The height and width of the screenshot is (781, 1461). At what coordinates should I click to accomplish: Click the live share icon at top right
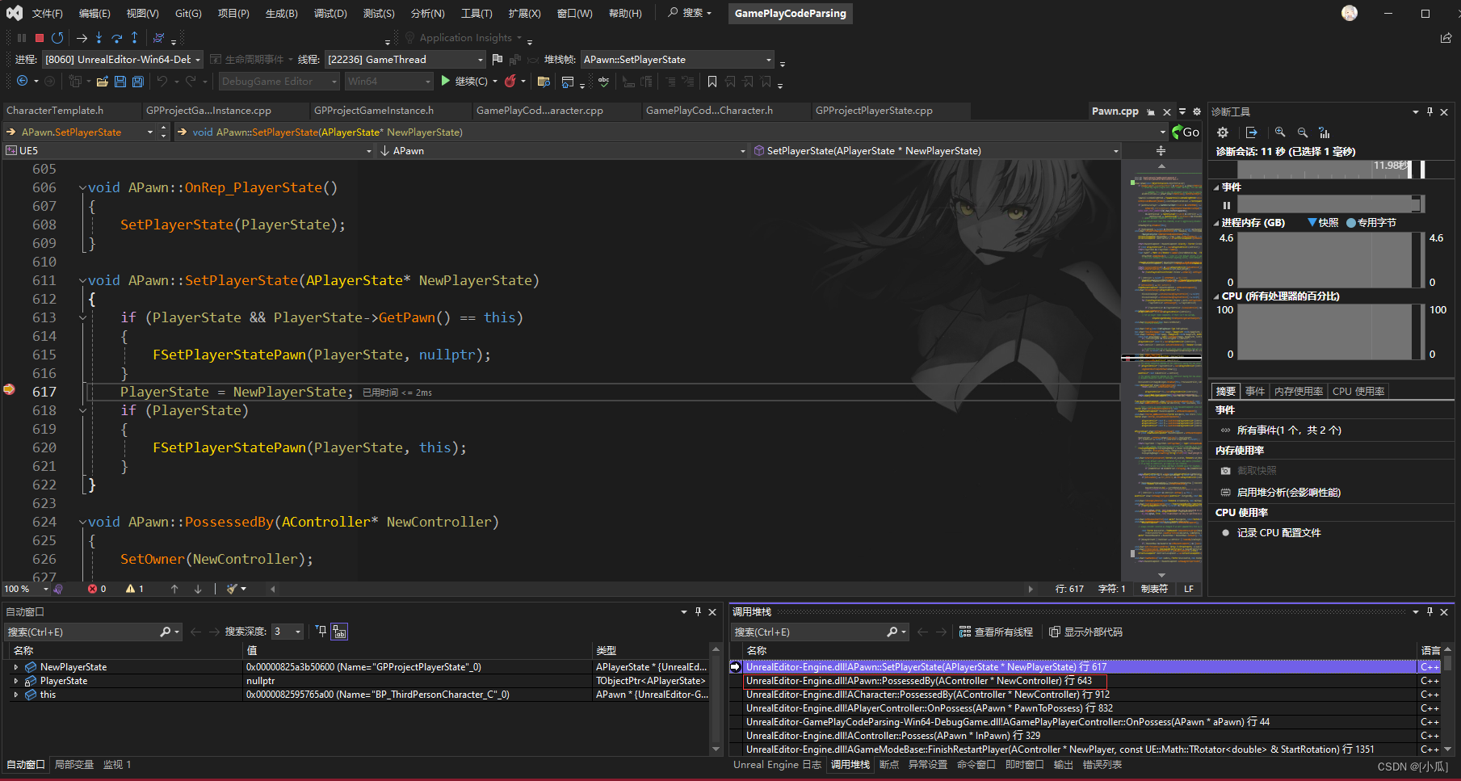1446,38
